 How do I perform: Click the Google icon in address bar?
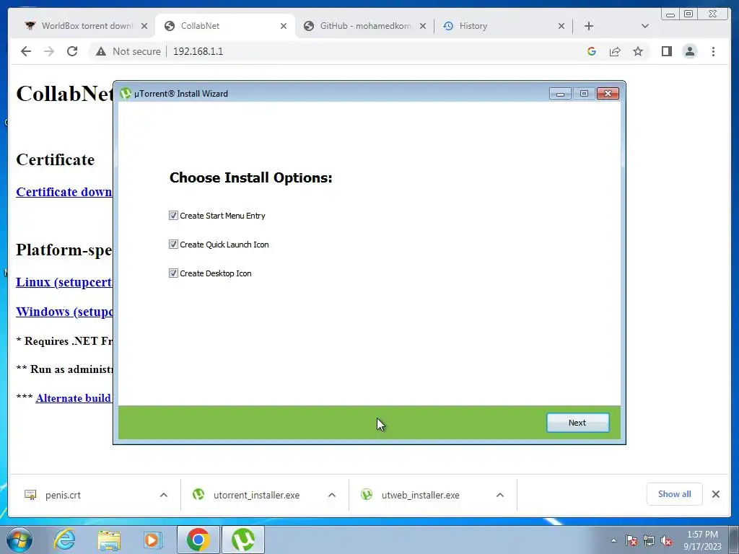(x=592, y=51)
